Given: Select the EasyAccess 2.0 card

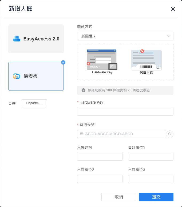Looking at the screenshot, I should [x=36, y=39].
